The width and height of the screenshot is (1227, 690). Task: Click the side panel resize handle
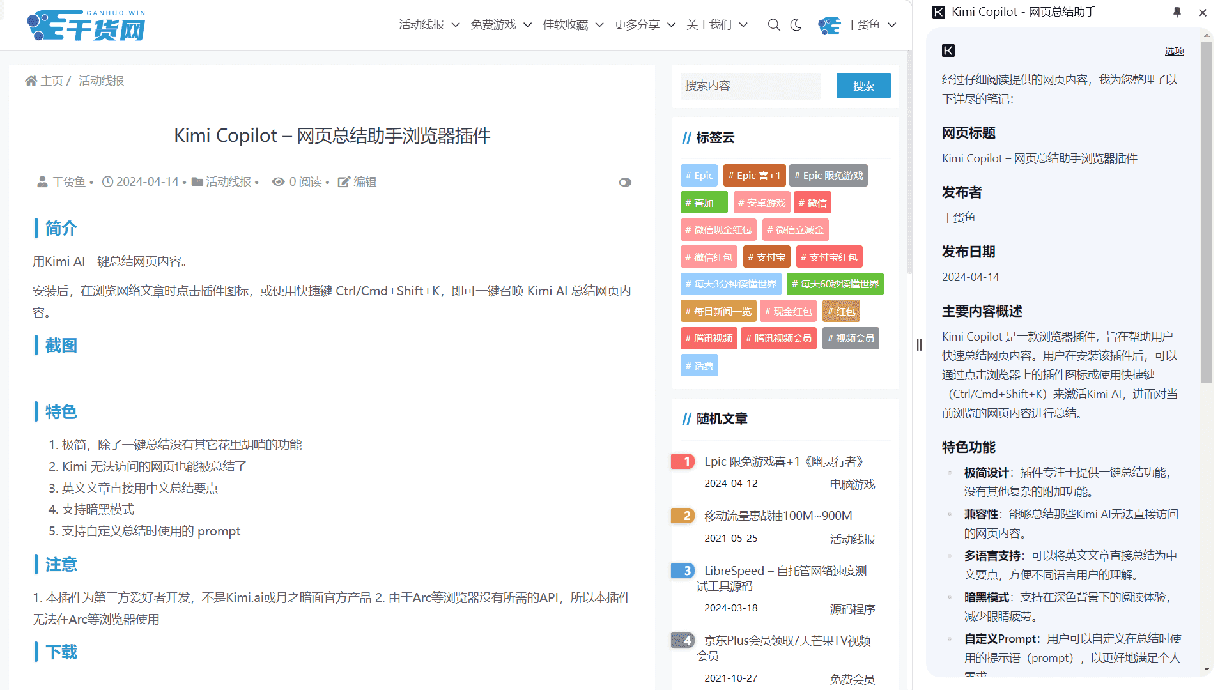coord(919,345)
